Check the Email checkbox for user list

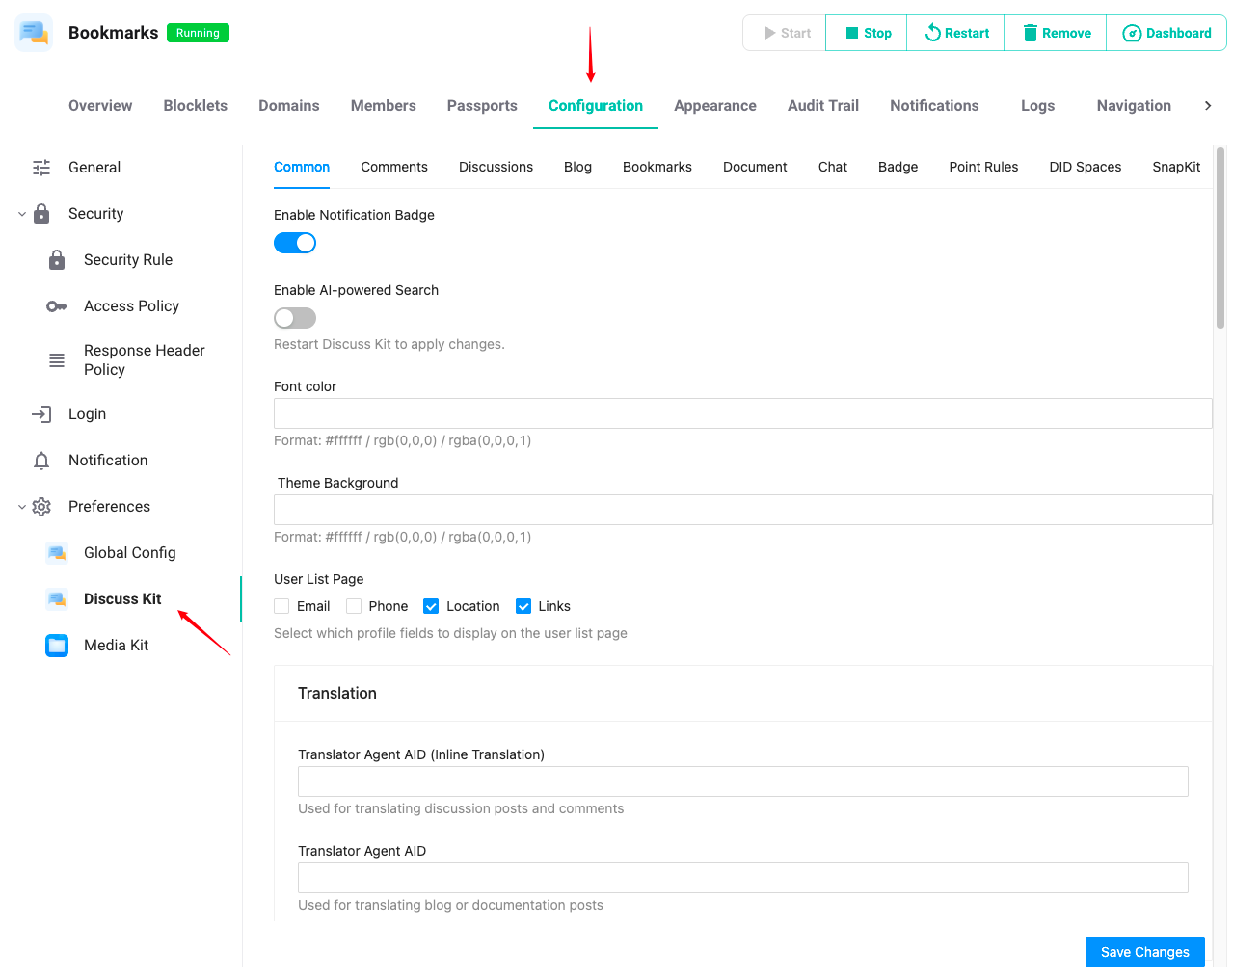281,606
